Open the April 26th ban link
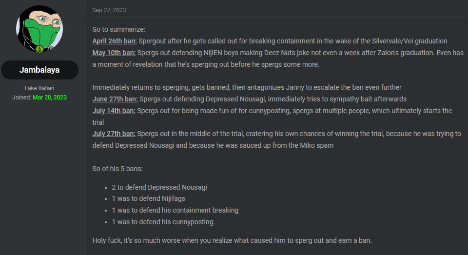Viewport: 468px width, 255px height. (115, 41)
